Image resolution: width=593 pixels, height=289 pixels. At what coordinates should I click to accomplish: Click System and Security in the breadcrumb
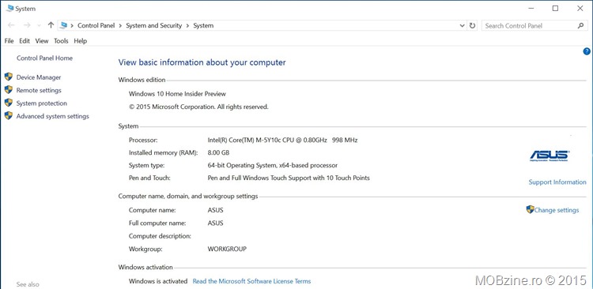pyautogui.click(x=154, y=26)
